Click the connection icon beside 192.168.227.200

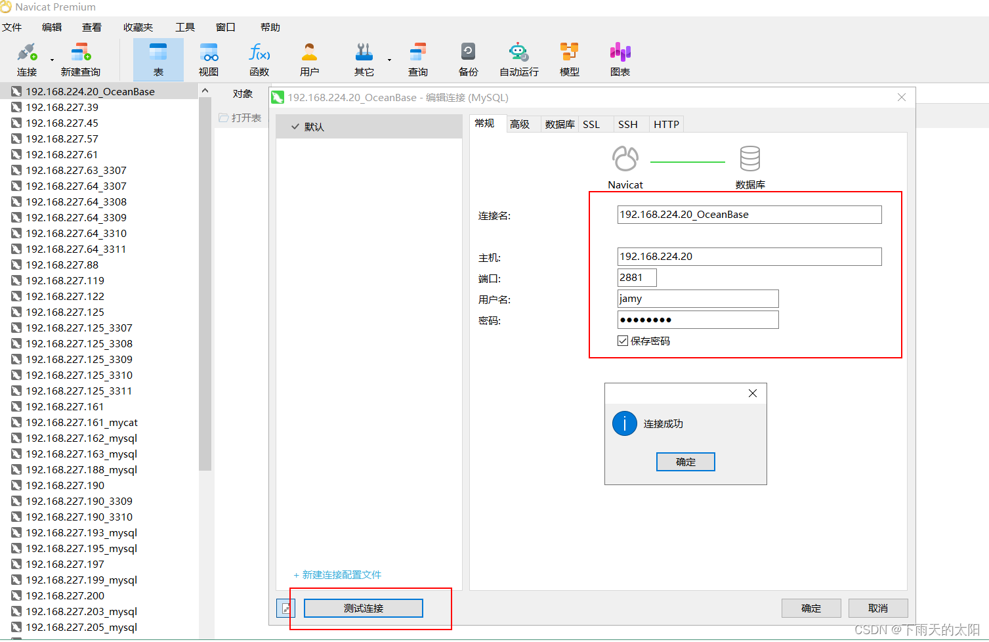[16, 595]
